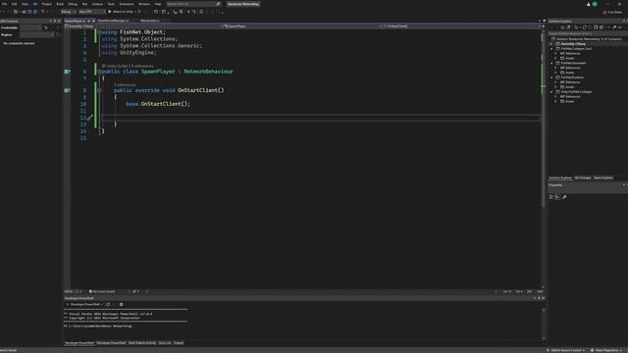Switch to the Error List tab
628x353 pixels.
pos(165,343)
